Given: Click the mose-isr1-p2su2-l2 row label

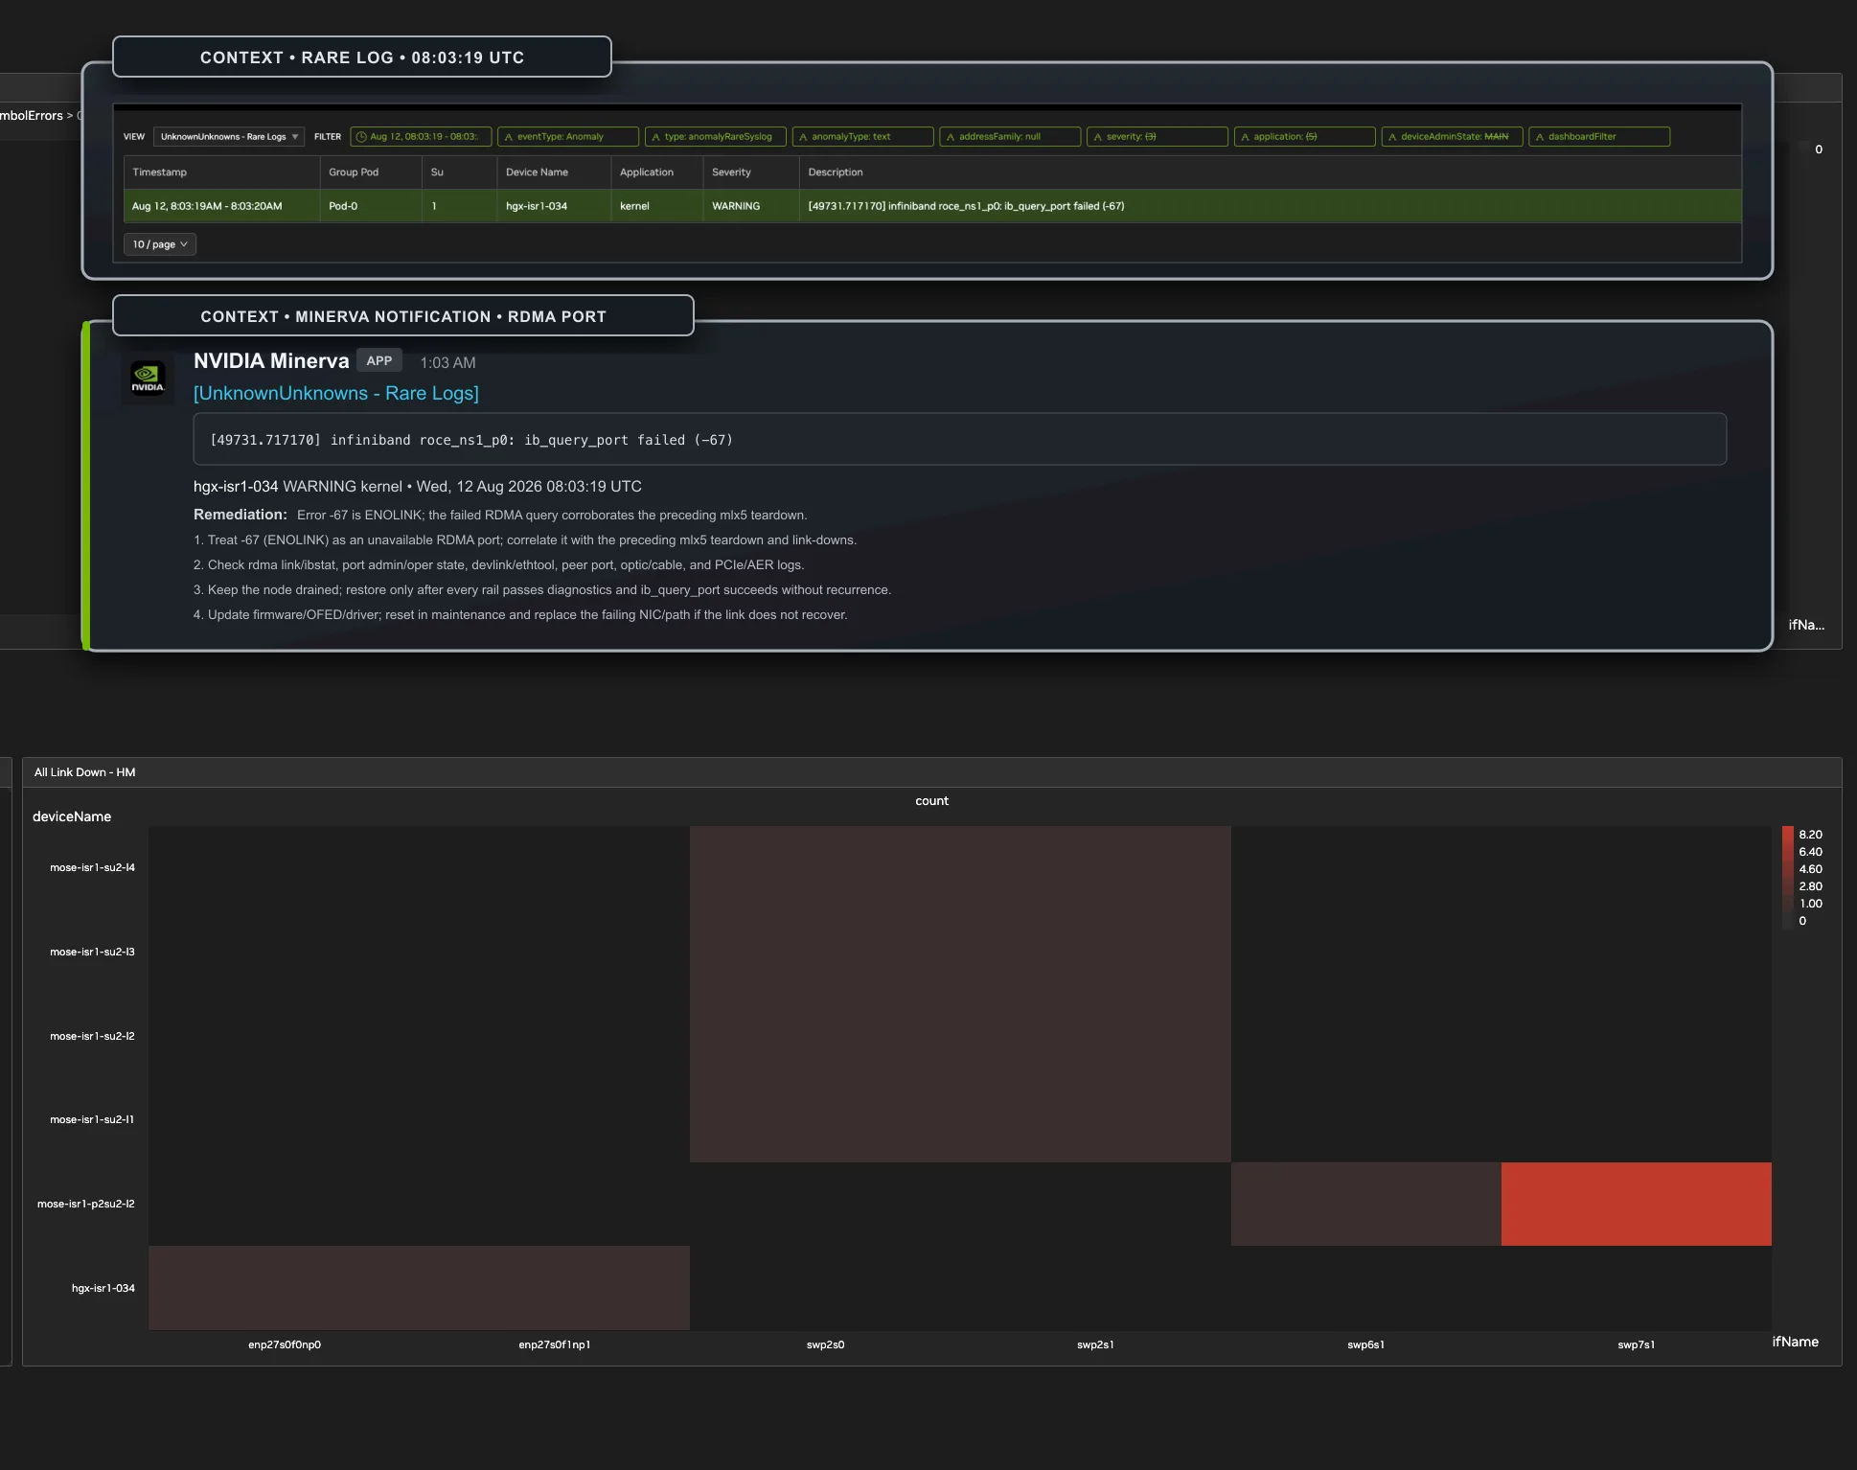Looking at the screenshot, I should [85, 1205].
